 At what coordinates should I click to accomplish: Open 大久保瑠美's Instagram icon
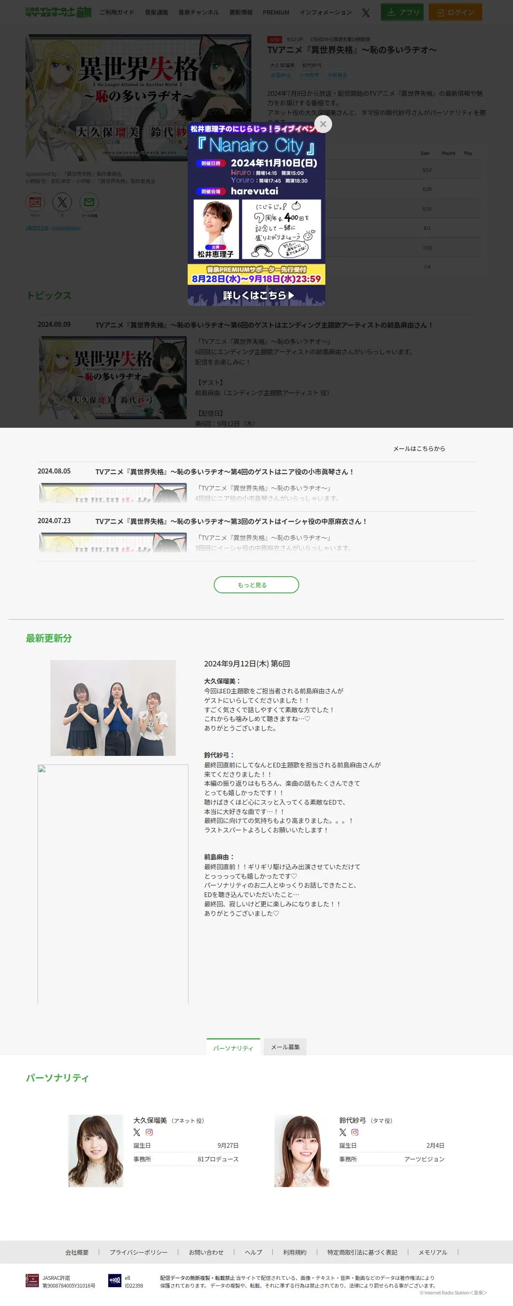click(149, 1132)
